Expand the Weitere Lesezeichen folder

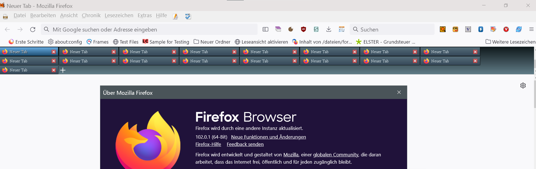[510, 42]
